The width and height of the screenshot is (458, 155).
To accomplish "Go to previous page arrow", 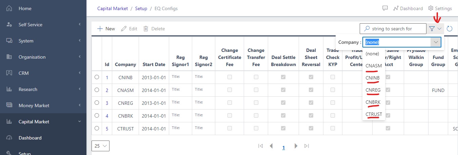I will pyautogui.click(x=271, y=146).
